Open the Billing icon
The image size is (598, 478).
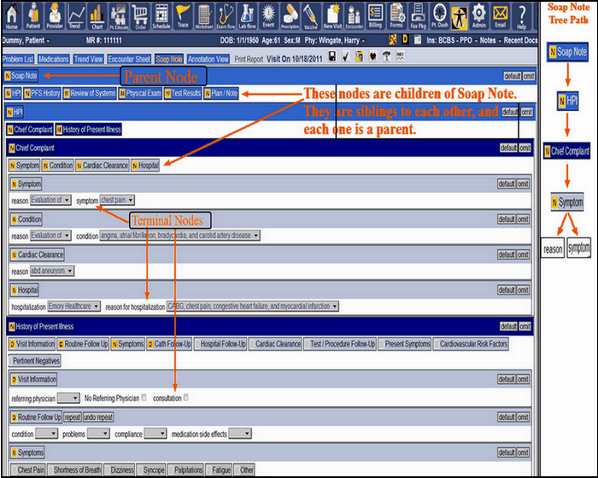point(375,15)
